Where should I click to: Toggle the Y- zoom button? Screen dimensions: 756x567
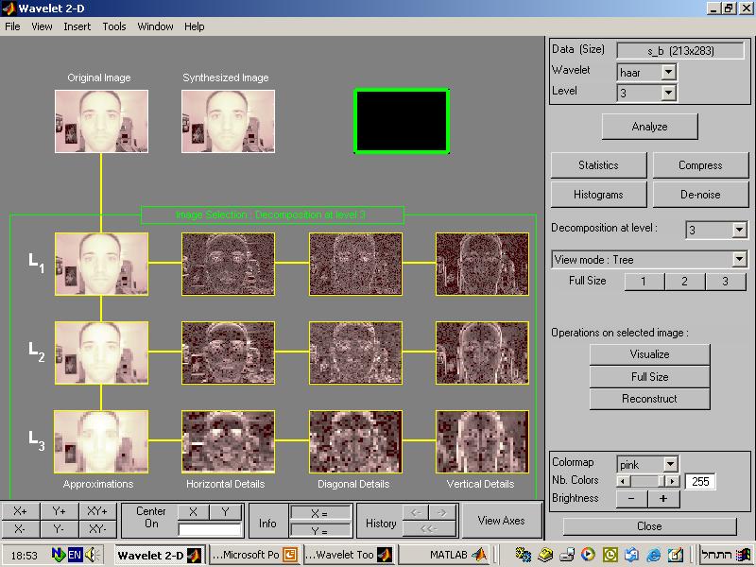pos(59,529)
